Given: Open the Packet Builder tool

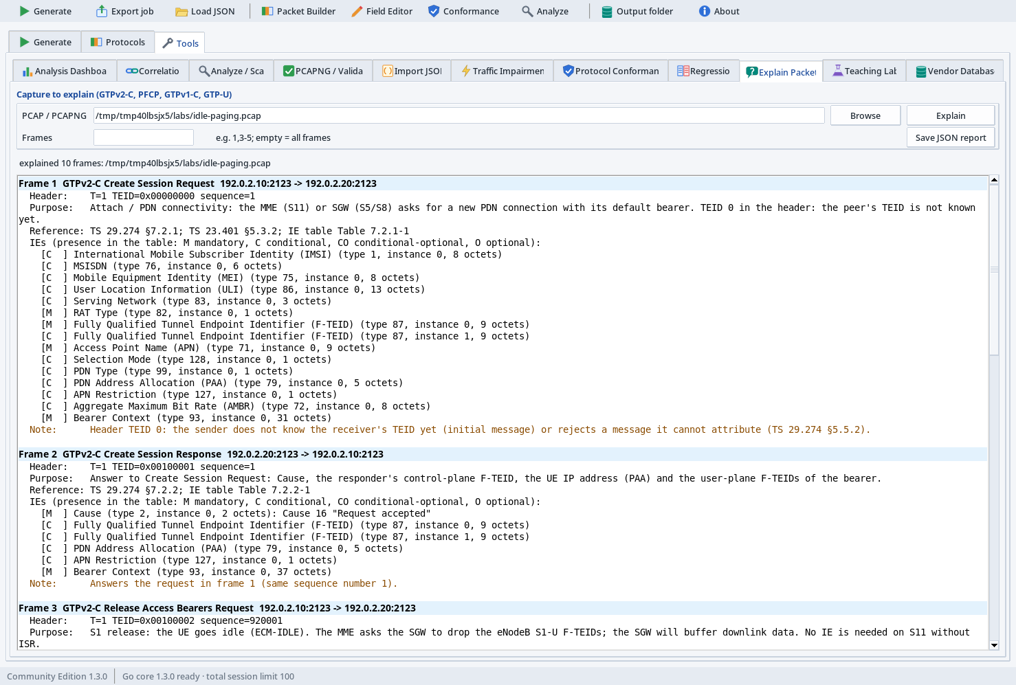Looking at the screenshot, I should pyautogui.click(x=298, y=11).
